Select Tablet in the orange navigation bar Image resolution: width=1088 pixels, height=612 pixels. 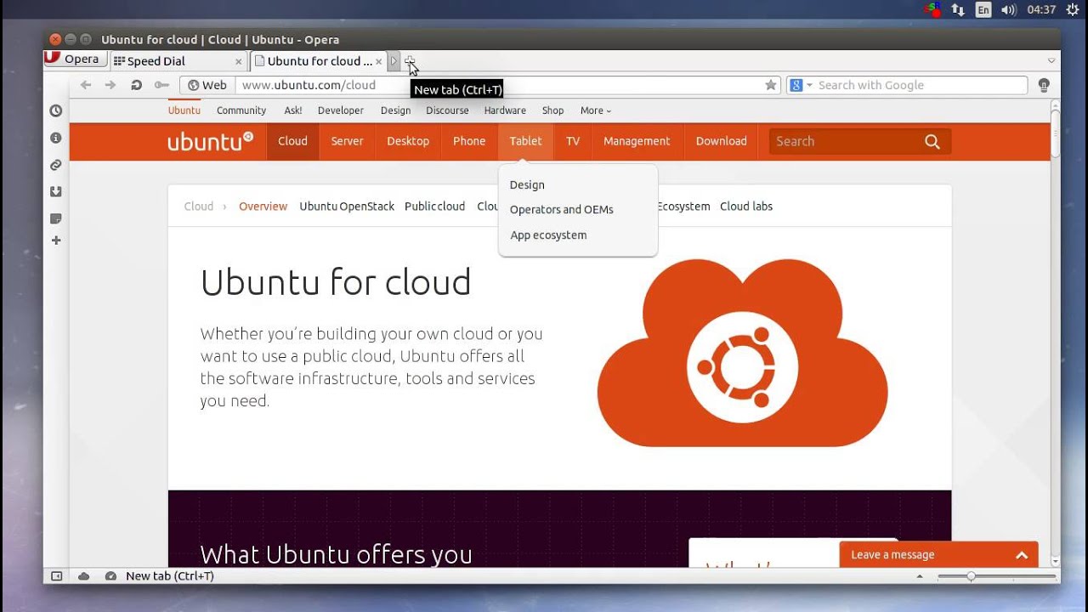coord(525,141)
